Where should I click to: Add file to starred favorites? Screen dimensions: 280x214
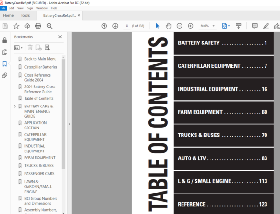16,26
